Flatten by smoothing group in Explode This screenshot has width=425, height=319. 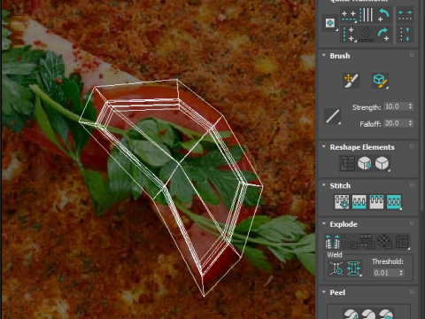[367, 242]
